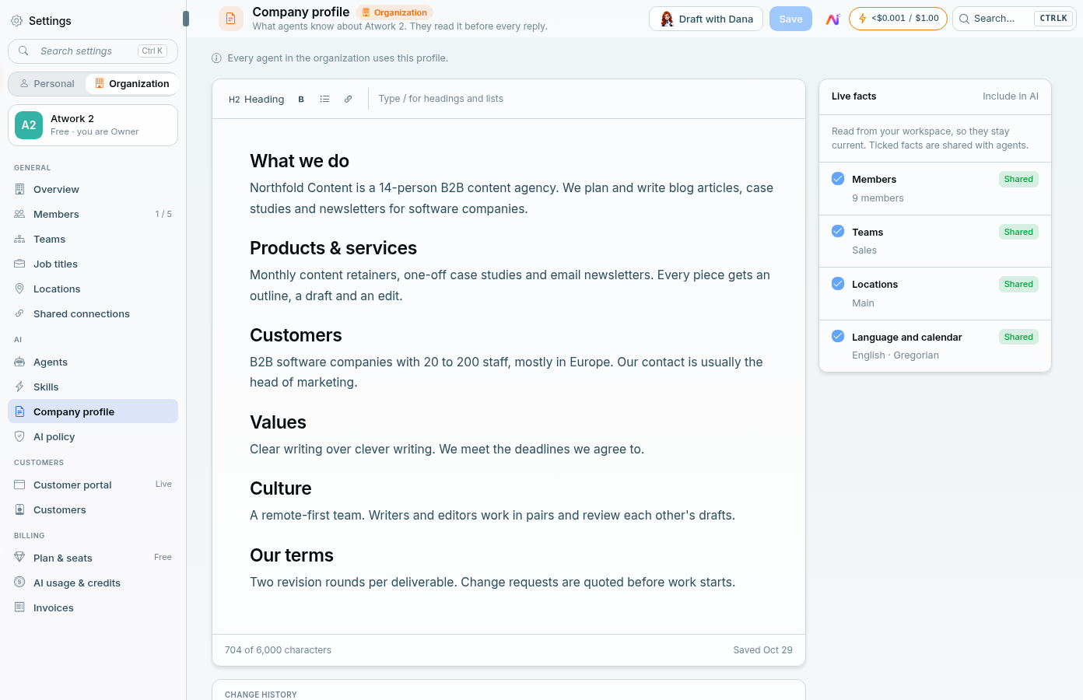Switch to the Personal settings tab
The height and width of the screenshot is (700, 1083).
[x=47, y=83]
